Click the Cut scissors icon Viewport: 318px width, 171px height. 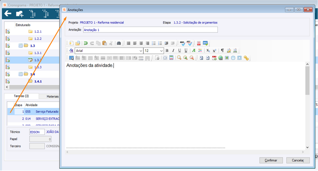click(x=111, y=43)
